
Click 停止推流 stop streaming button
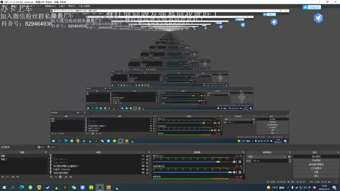click(316, 157)
